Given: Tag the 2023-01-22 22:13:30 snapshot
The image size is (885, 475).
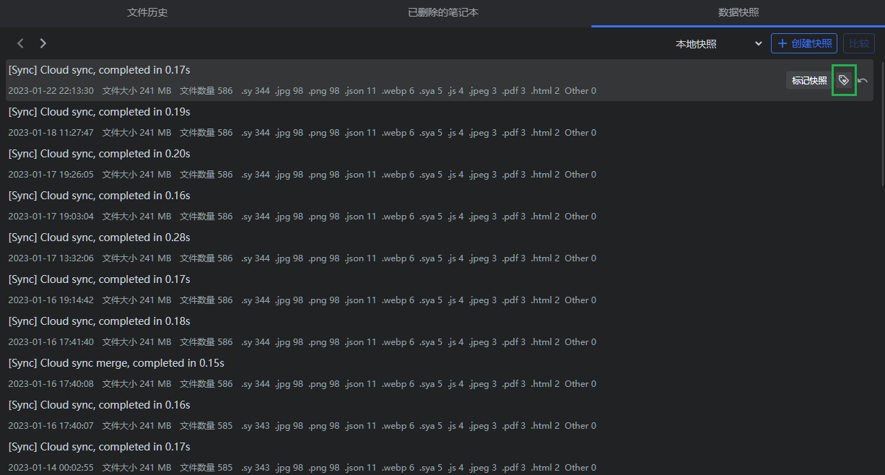Looking at the screenshot, I should click(x=844, y=80).
